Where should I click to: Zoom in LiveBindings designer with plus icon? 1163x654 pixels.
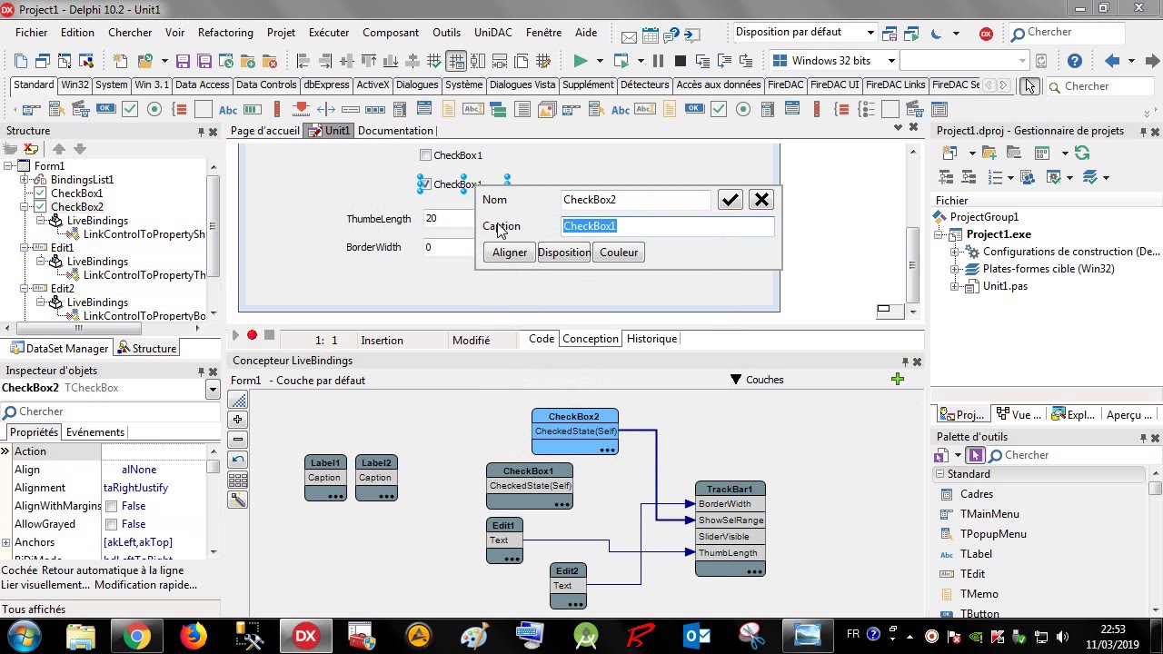[238, 420]
